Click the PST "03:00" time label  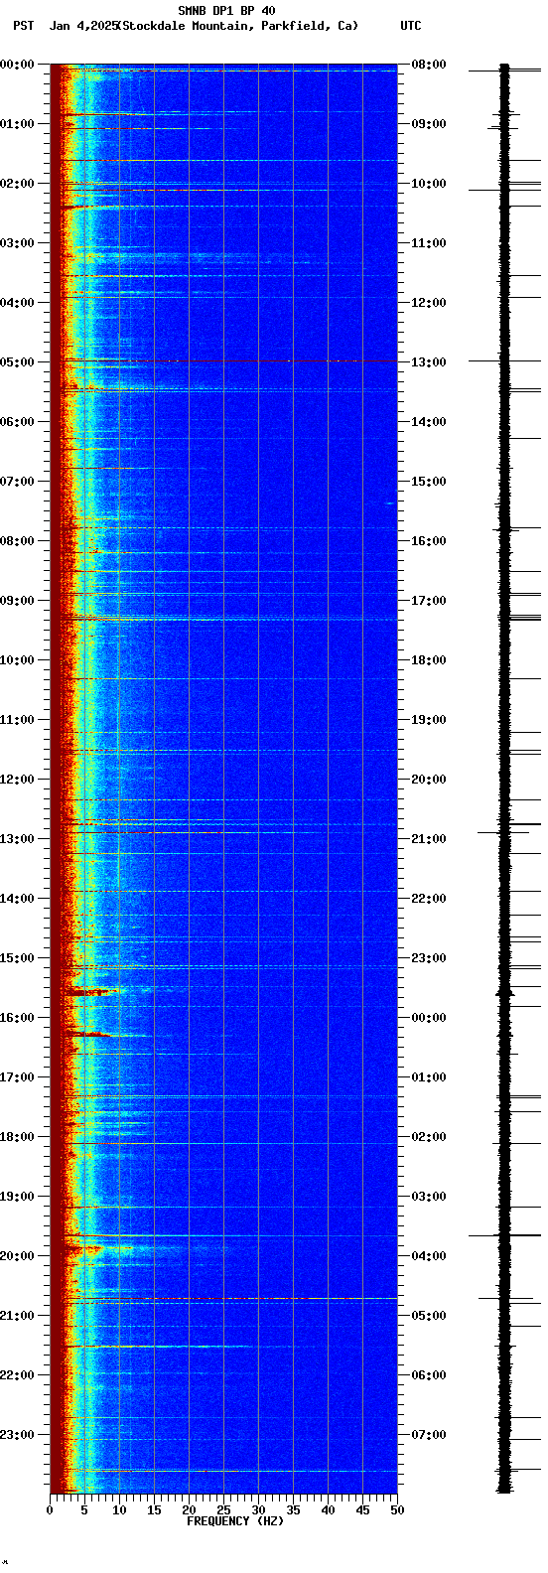(17, 243)
